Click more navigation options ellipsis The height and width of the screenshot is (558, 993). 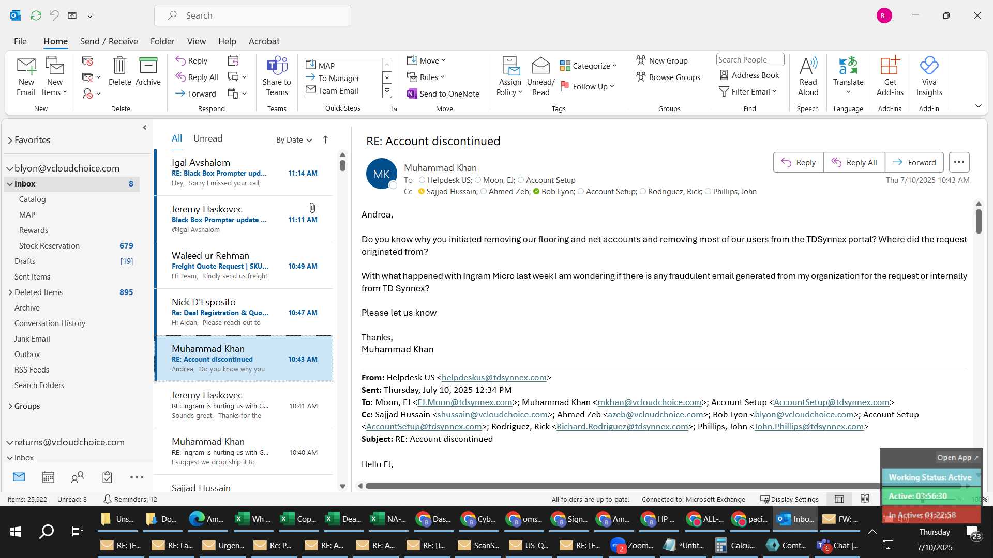point(137,477)
